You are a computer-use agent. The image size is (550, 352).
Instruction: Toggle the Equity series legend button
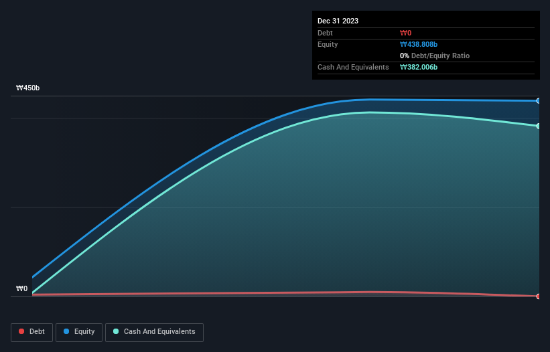pos(79,332)
